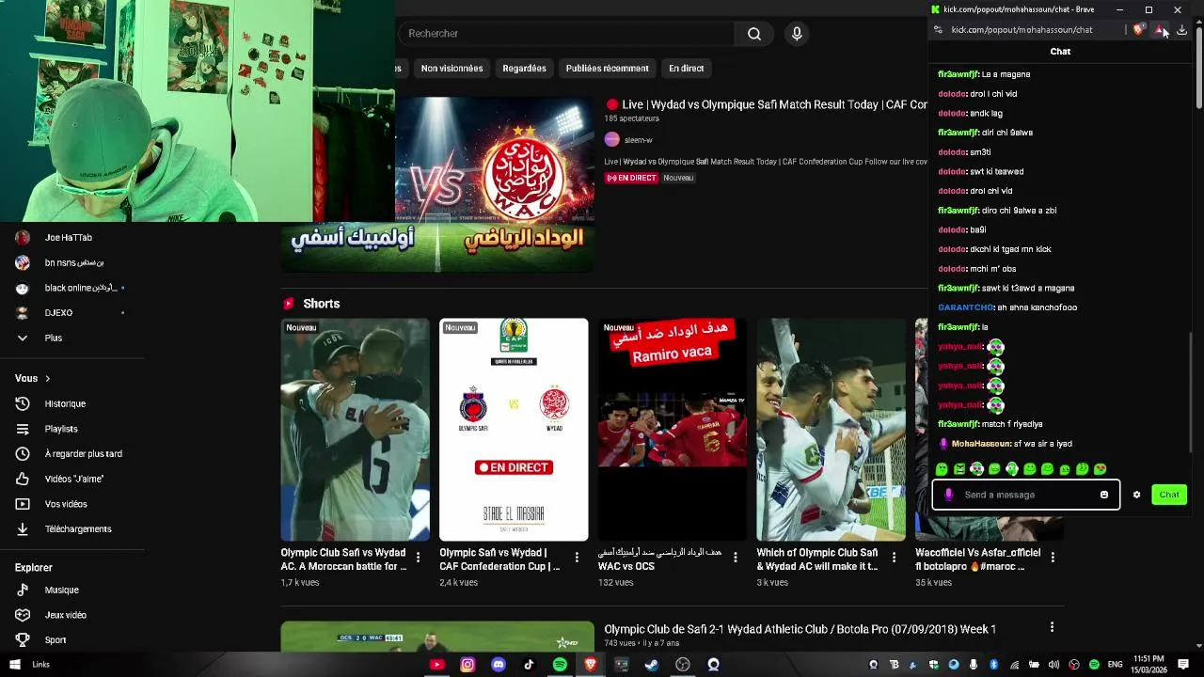The image size is (1204, 677).
Task: Open sleem-w channel link
Action: [638, 140]
